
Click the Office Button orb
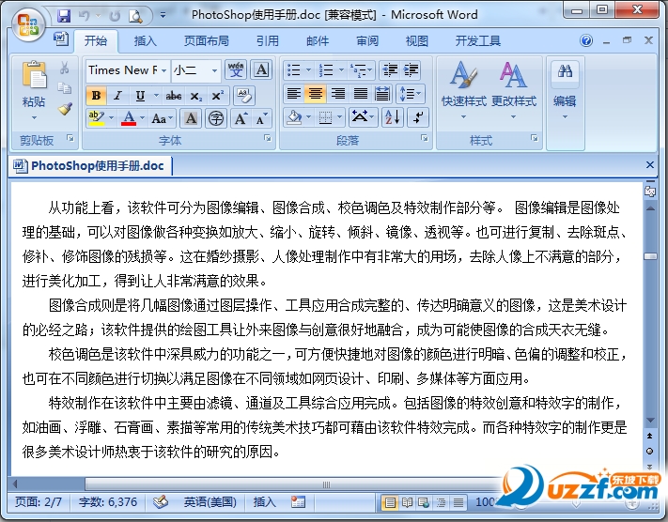(x=28, y=25)
